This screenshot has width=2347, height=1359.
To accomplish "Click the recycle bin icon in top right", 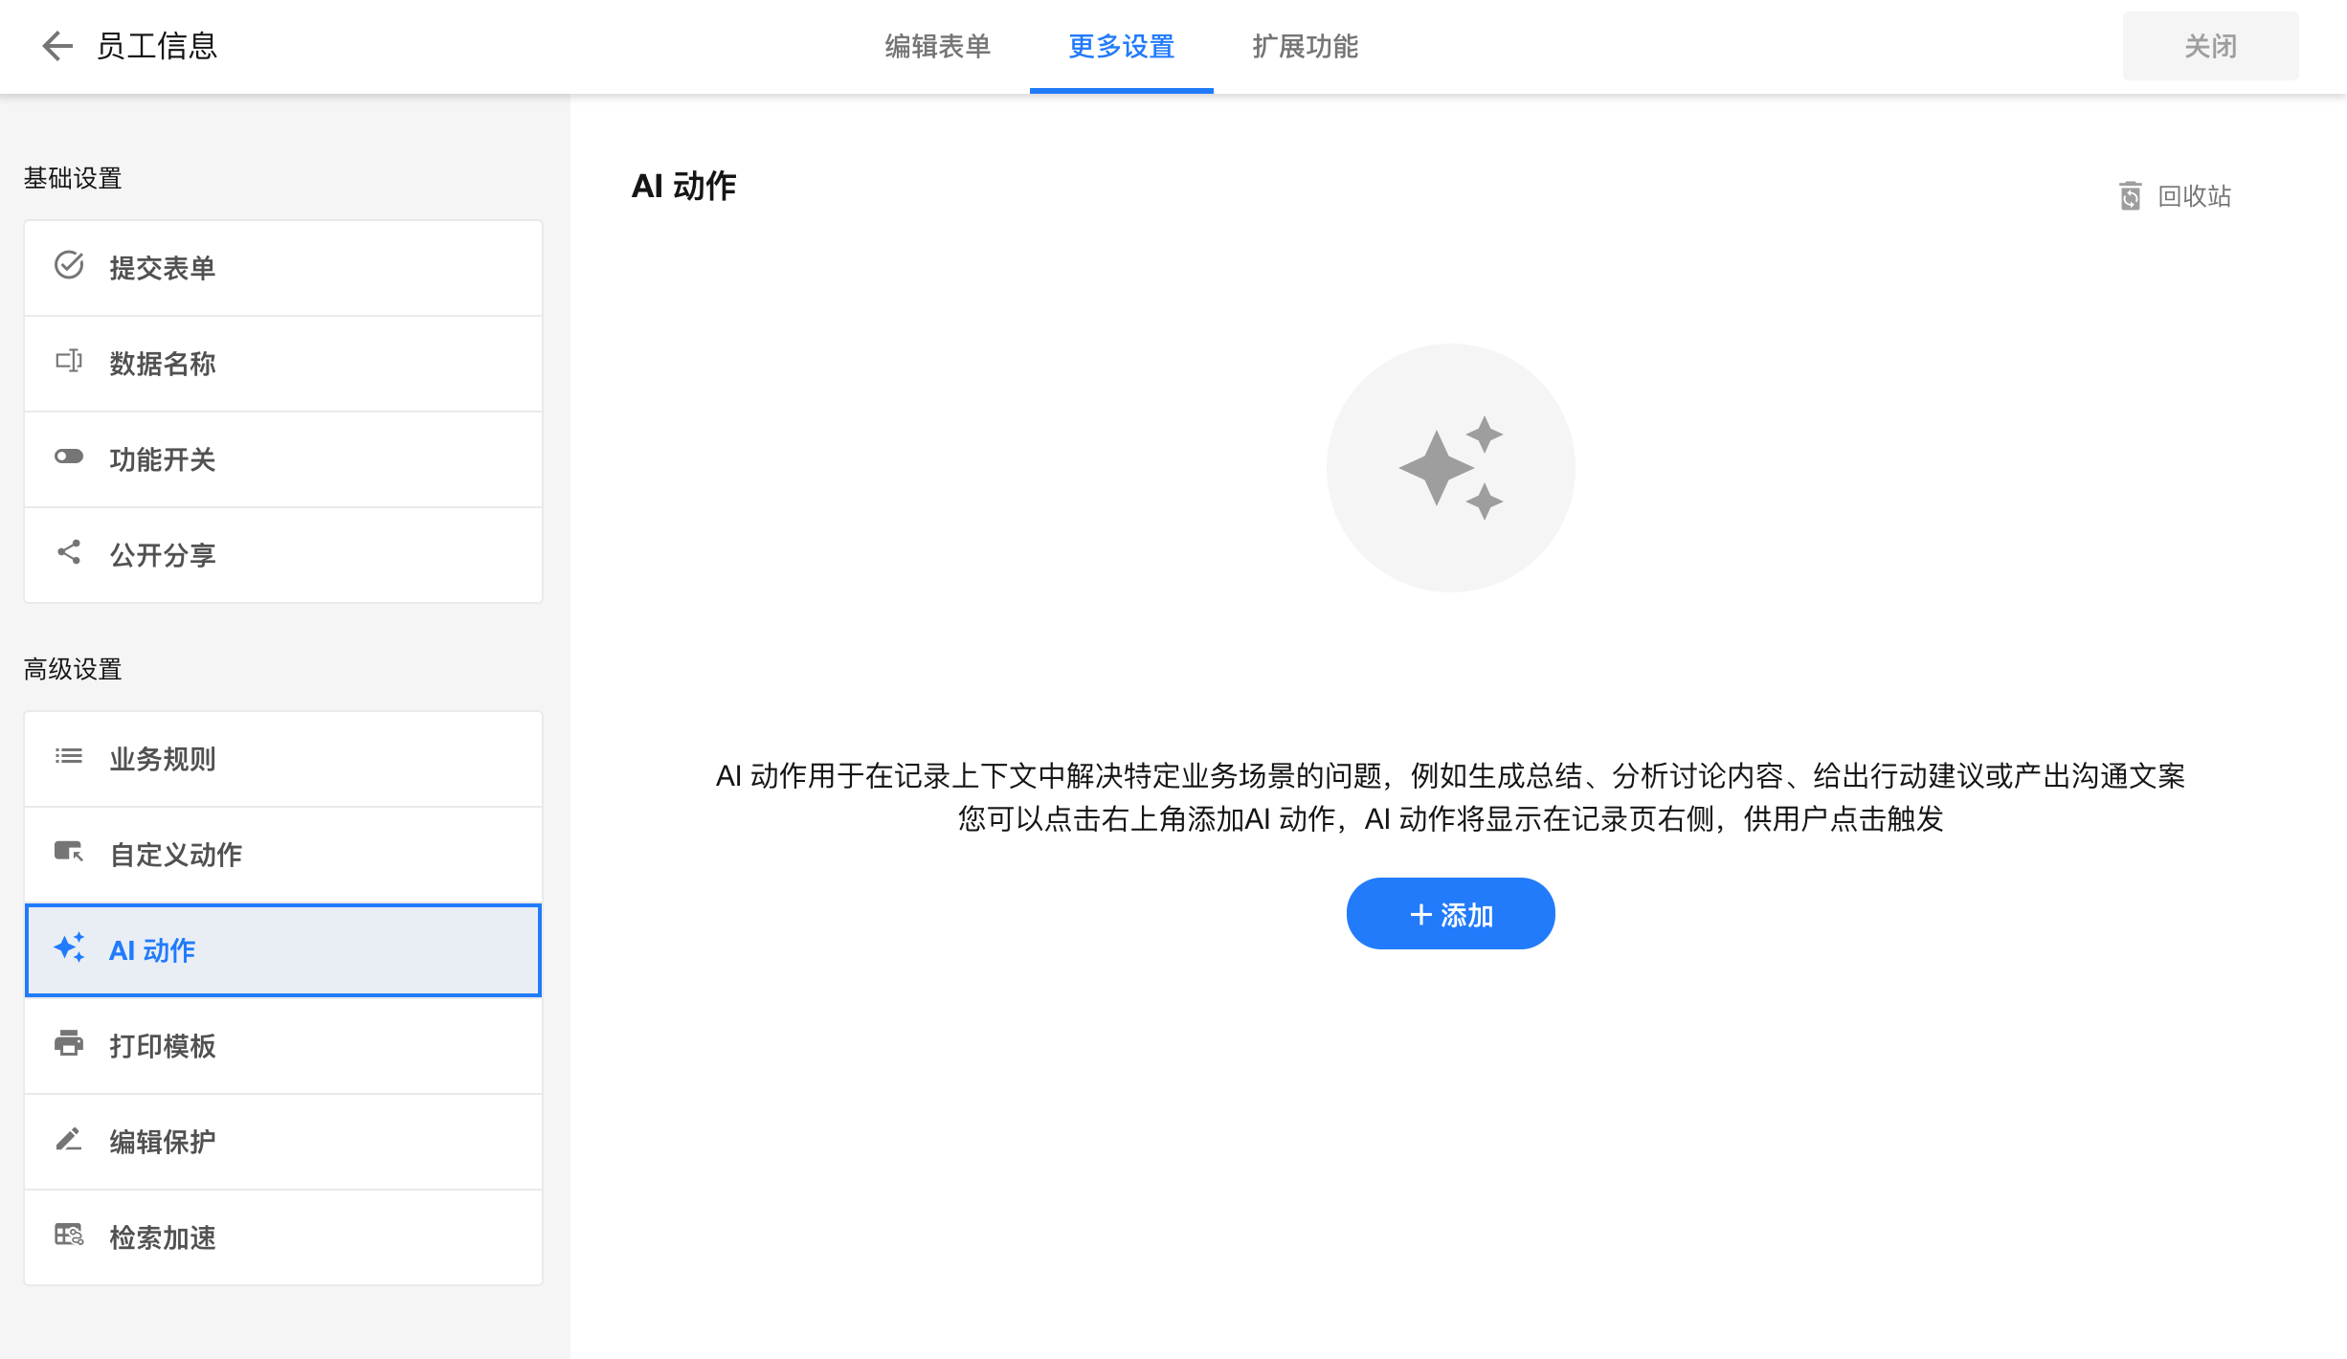I will [2130, 196].
